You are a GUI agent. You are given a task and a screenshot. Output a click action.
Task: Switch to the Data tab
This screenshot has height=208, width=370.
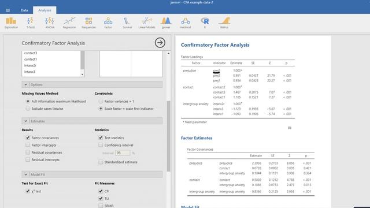point(24,10)
